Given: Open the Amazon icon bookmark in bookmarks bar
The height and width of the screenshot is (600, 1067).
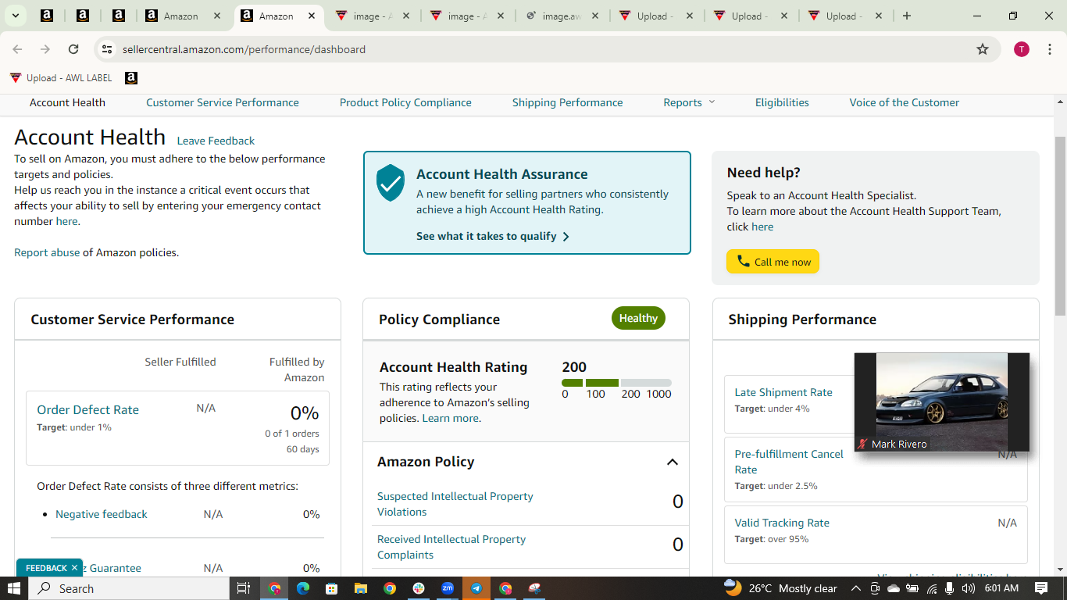Looking at the screenshot, I should pyautogui.click(x=131, y=78).
